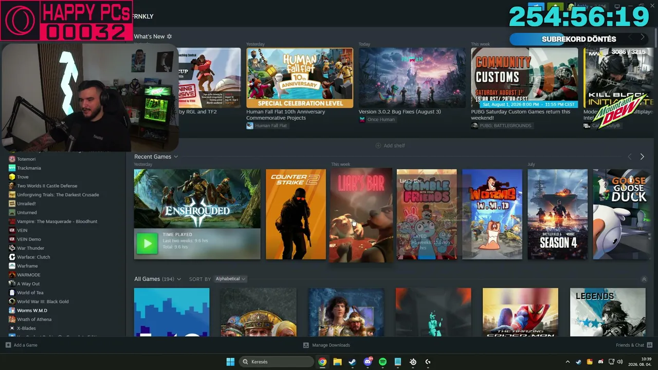The height and width of the screenshot is (370, 658).
Task: Open PUBG Community Customs news thumbnail
Action: [x=524, y=78]
